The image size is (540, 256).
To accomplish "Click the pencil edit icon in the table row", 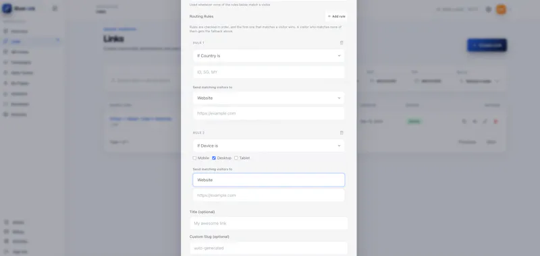I will [485, 121].
